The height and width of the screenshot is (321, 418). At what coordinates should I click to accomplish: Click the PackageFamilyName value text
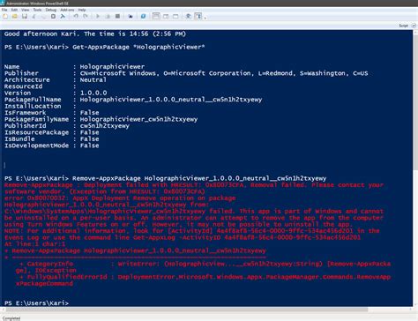138,119
